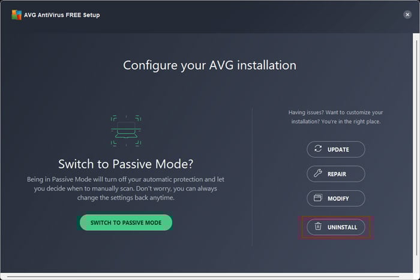The width and height of the screenshot is (420, 280).
Task: Click the horizontal scrollbar at the bottom
Action: tap(203, 276)
